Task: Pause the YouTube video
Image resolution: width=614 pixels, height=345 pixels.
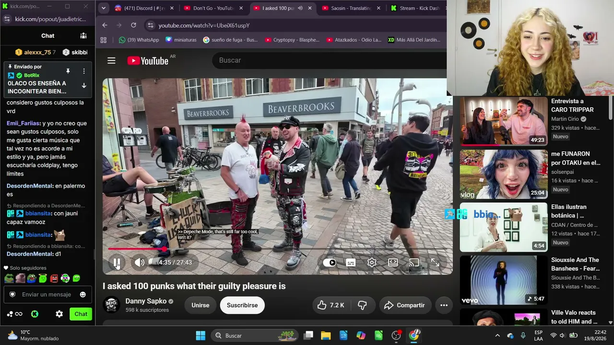Action: [x=117, y=263]
